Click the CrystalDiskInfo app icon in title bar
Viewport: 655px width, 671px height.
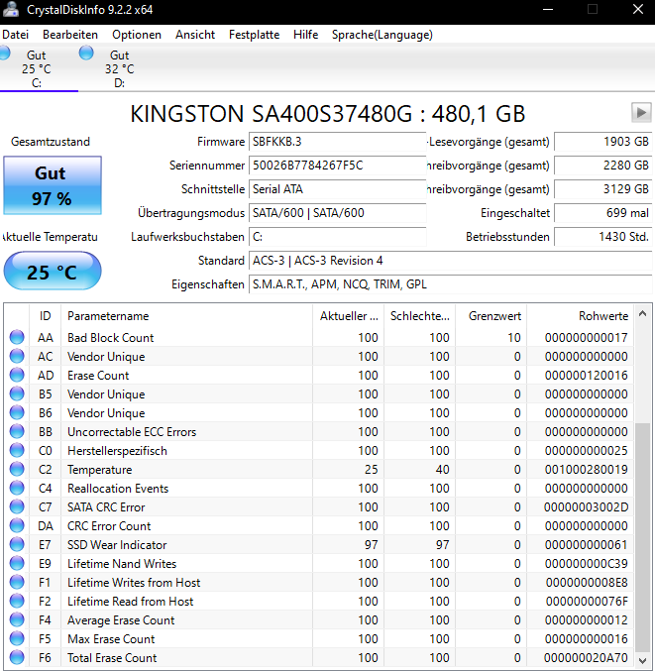pos(10,9)
